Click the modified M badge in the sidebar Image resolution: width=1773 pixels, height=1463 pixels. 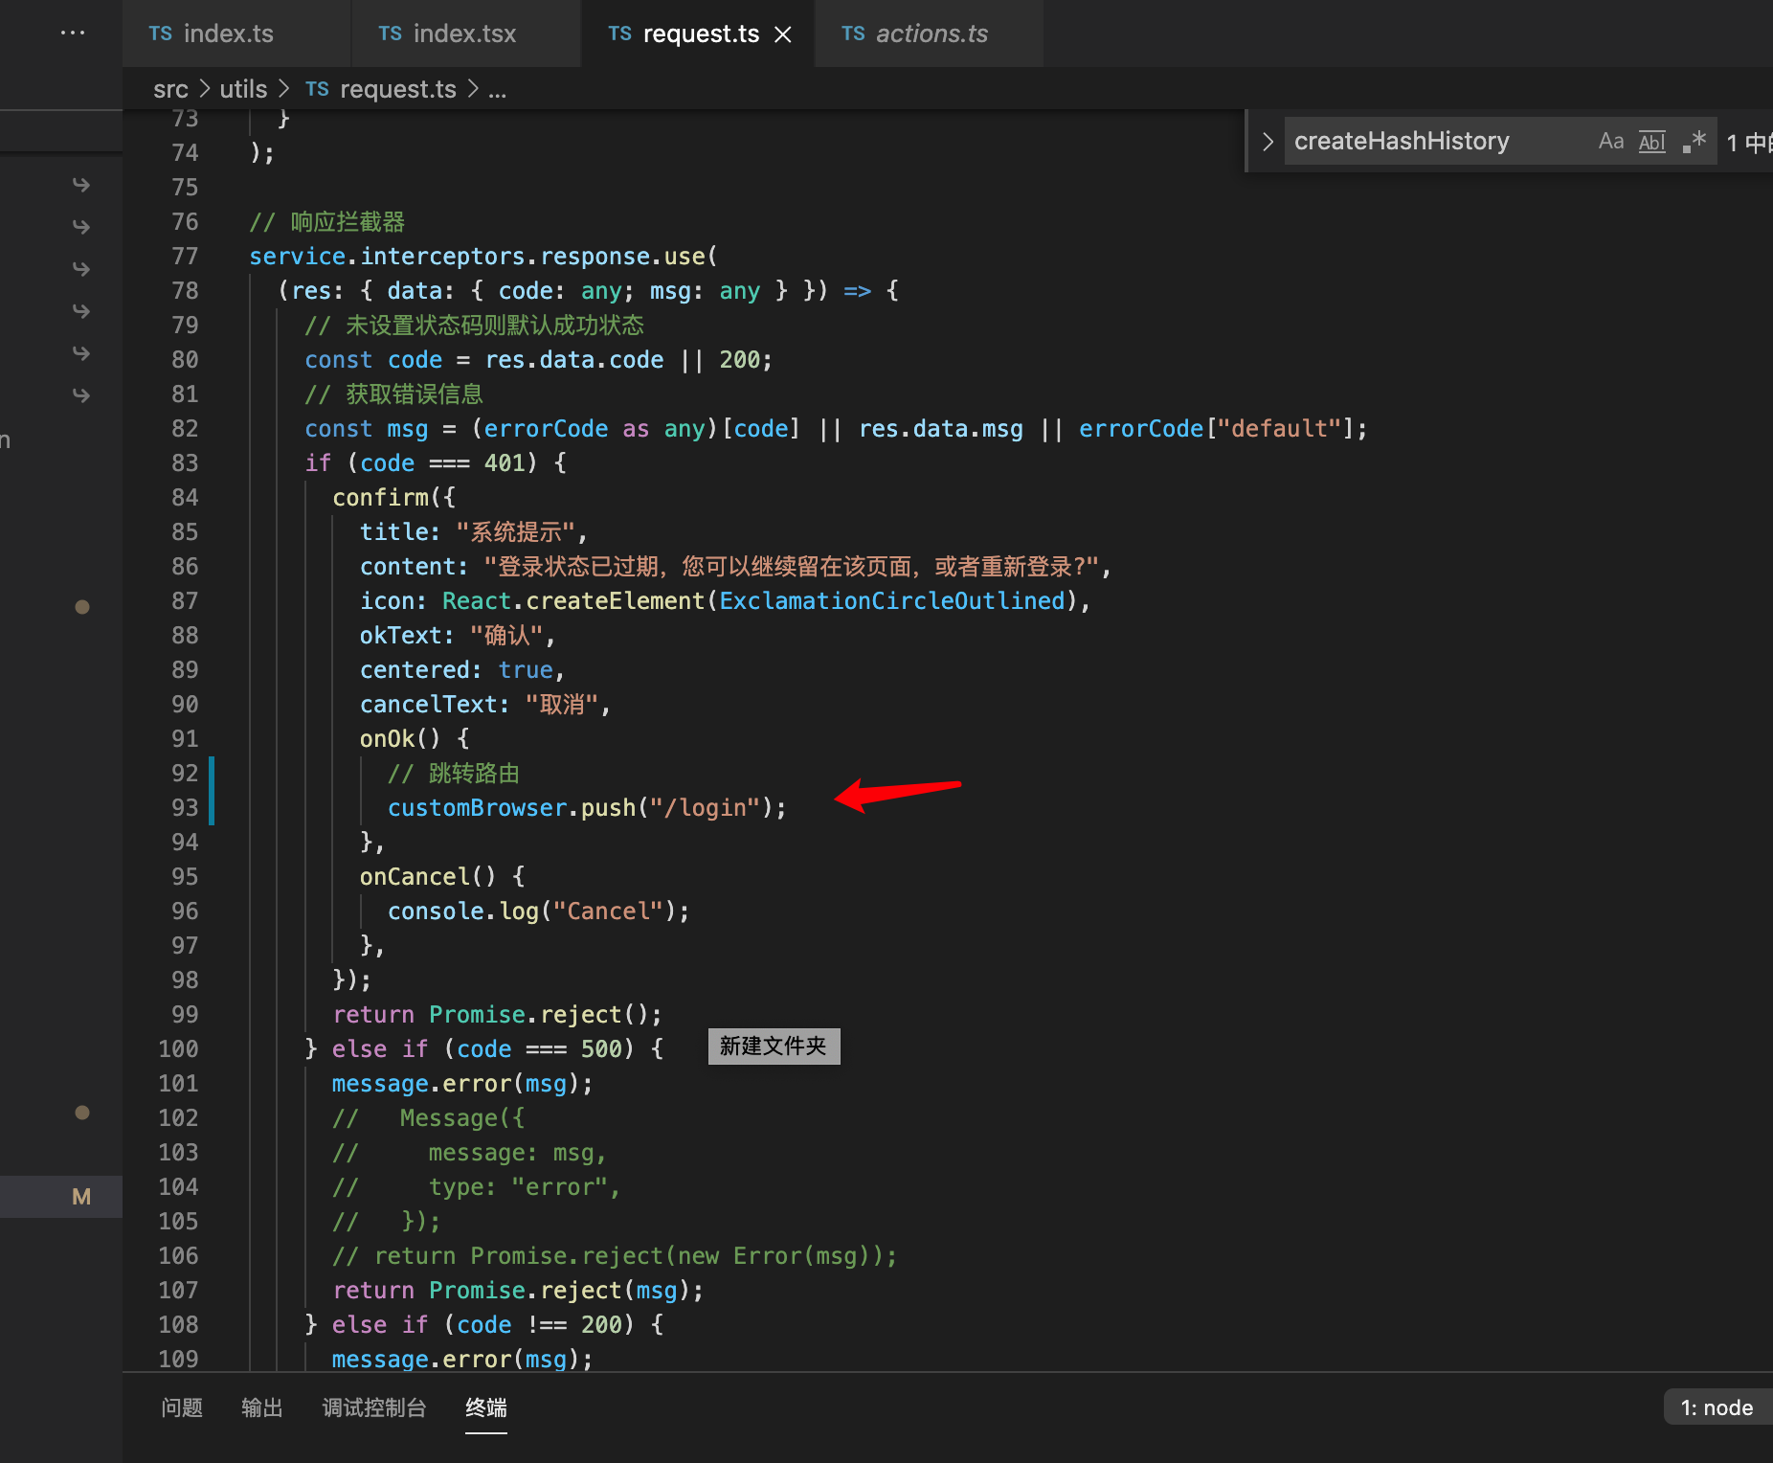click(x=81, y=1197)
